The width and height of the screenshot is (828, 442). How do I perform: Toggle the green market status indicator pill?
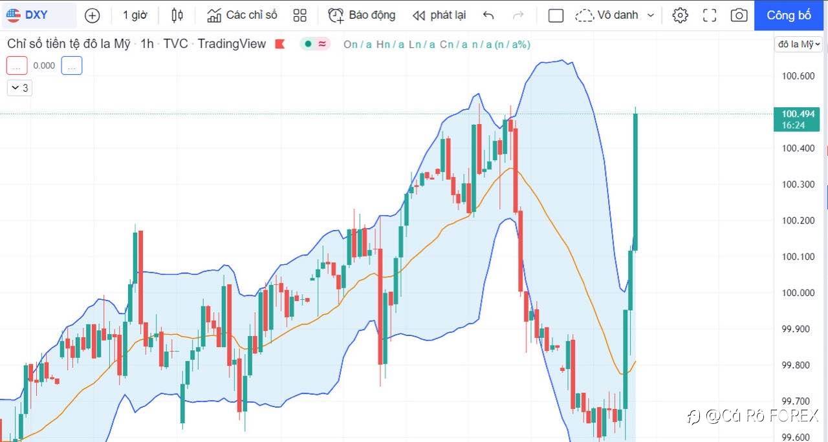pos(315,44)
